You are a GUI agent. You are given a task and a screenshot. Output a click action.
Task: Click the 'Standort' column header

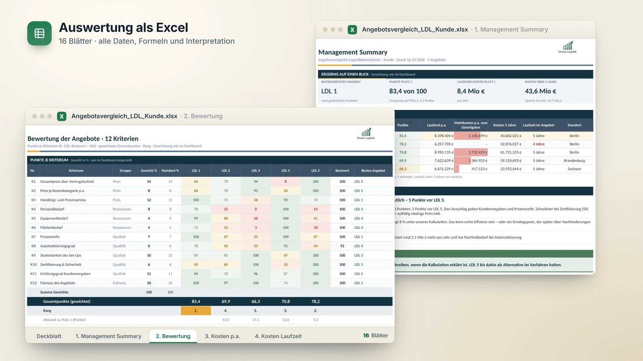[574, 125]
